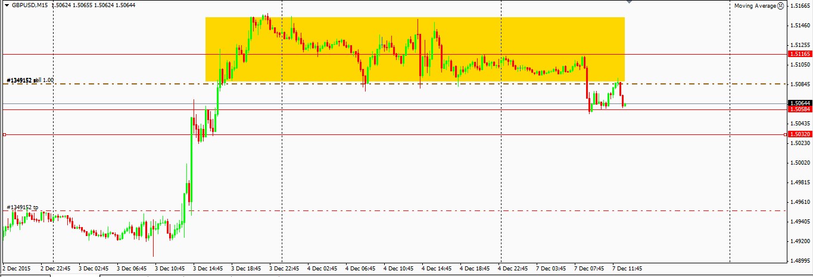Screen dimensions: 813x277
Task: Click the red 1.50584 price label
Action: point(799,109)
